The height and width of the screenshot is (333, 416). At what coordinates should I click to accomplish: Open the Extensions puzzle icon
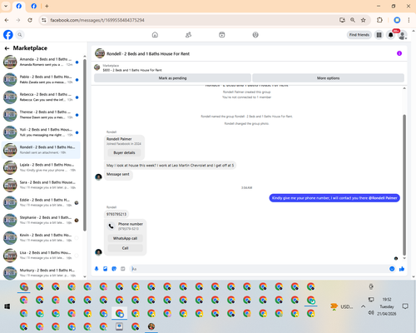[379, 20]
